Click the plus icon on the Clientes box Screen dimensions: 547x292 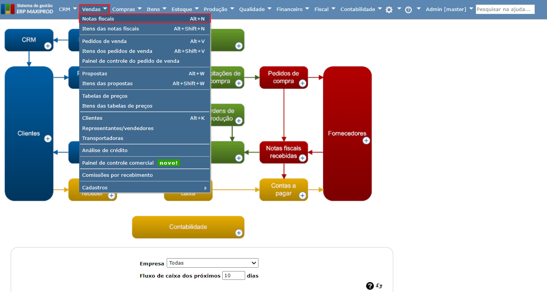point(48,139)
